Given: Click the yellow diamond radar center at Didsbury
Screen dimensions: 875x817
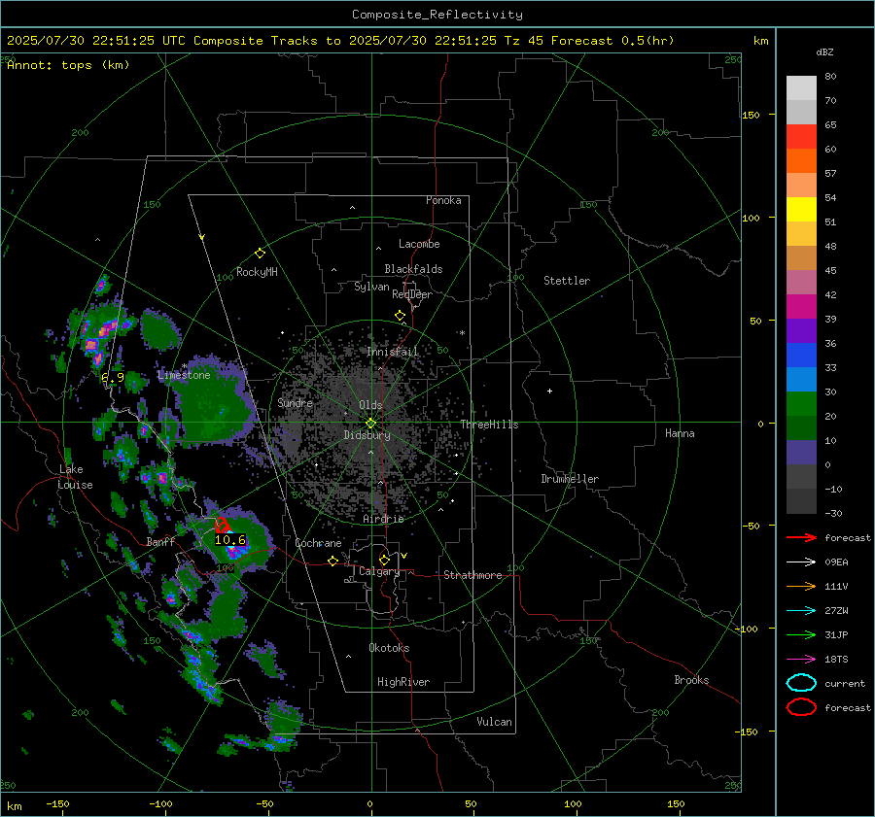Looking at the screenshot, I should [x=371, y=423].
